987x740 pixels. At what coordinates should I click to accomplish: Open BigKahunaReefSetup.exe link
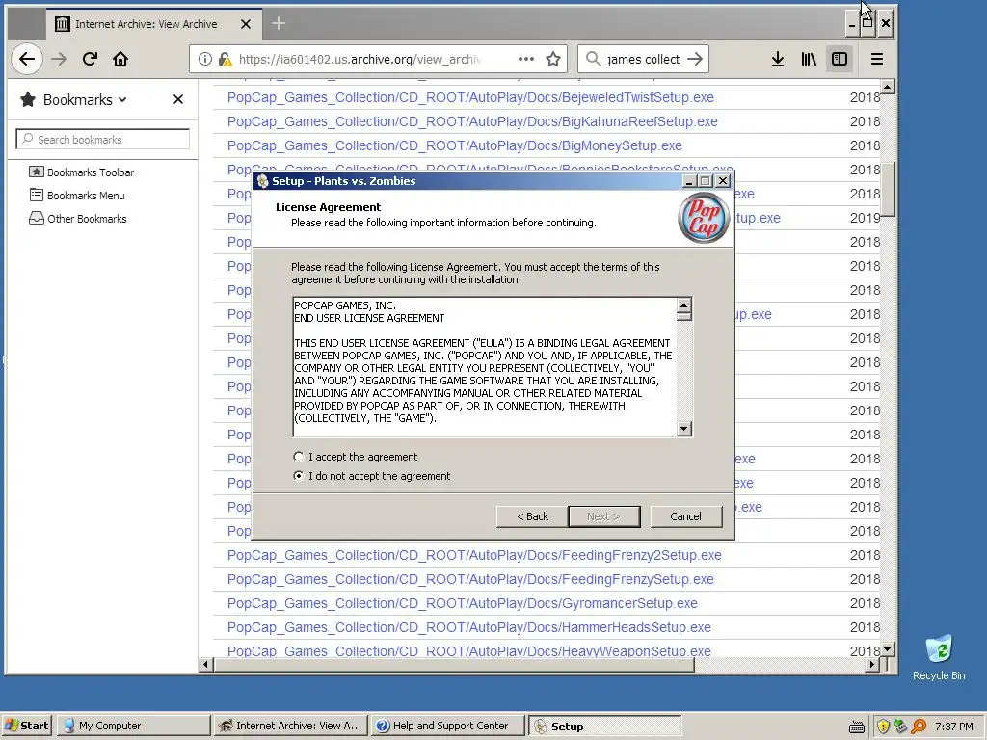pyautogui.click(x=472, y=121)
